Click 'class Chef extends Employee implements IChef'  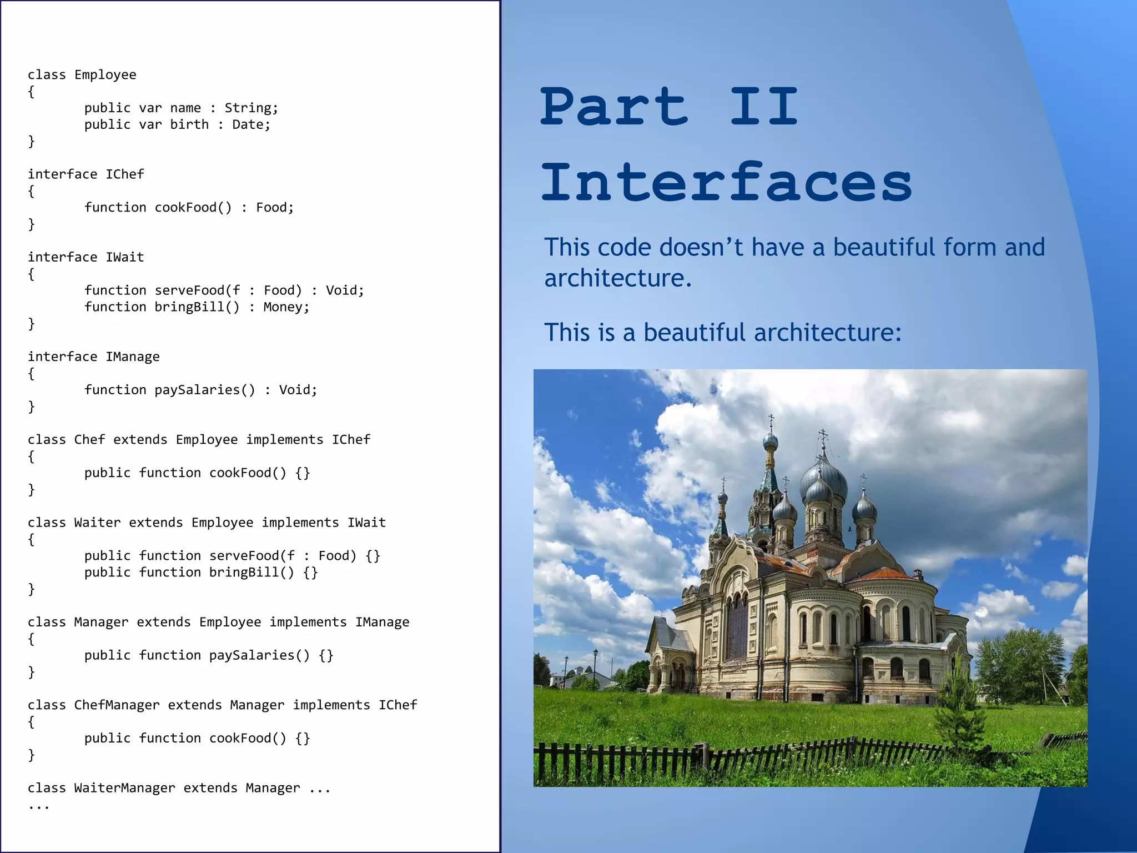(199, 440)
